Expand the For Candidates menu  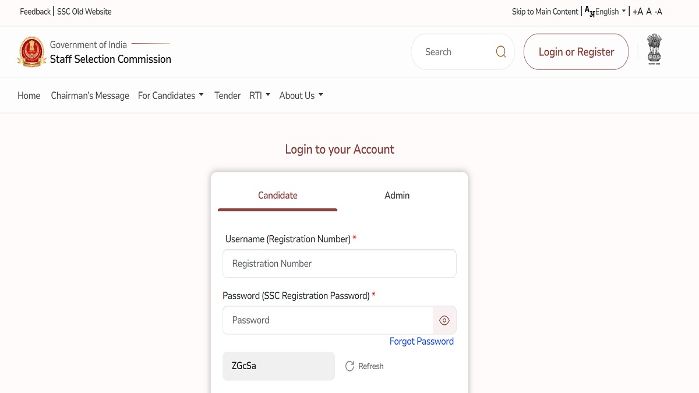(170, 95)
